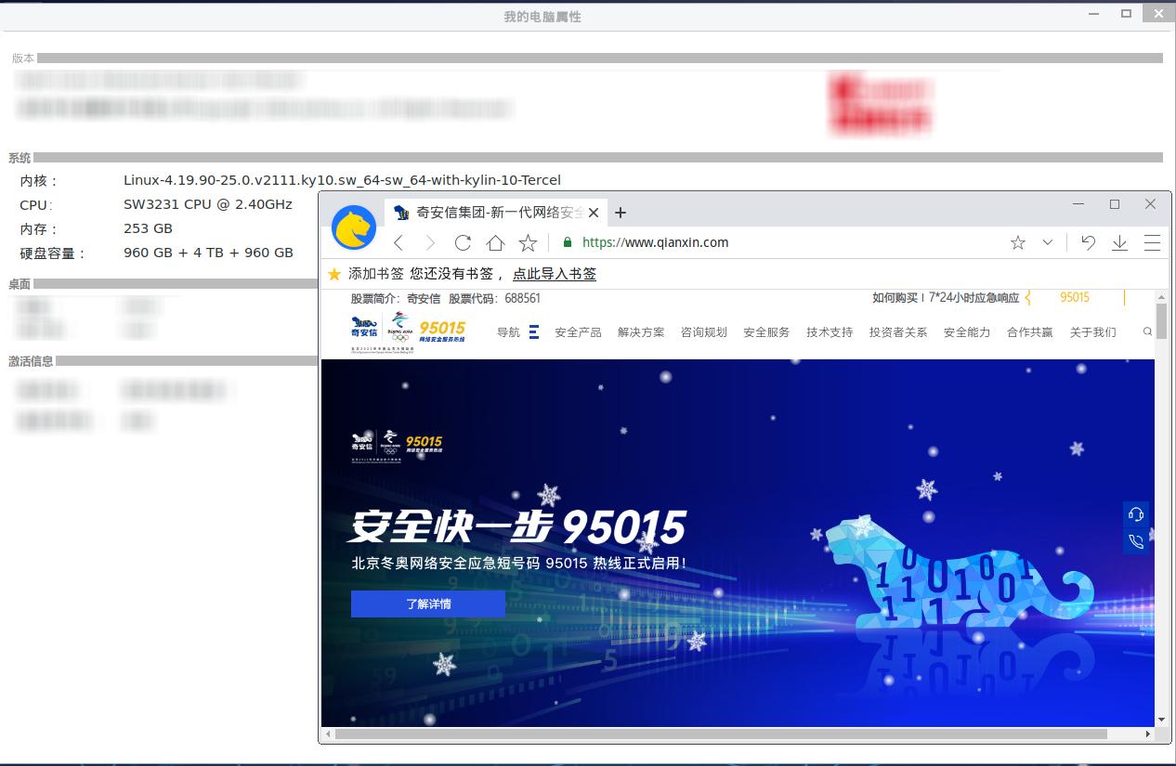The image size is (1176, 766).
Task: Open a new tab with plus button
Action: pyautogui.click(x=621, y=213)
